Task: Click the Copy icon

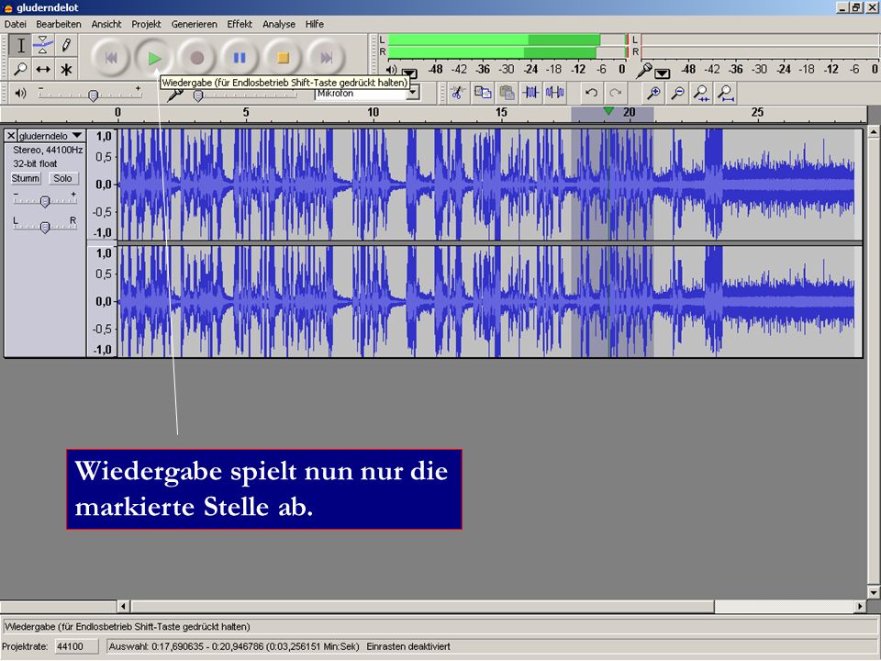Action: (x=483, y=93)
